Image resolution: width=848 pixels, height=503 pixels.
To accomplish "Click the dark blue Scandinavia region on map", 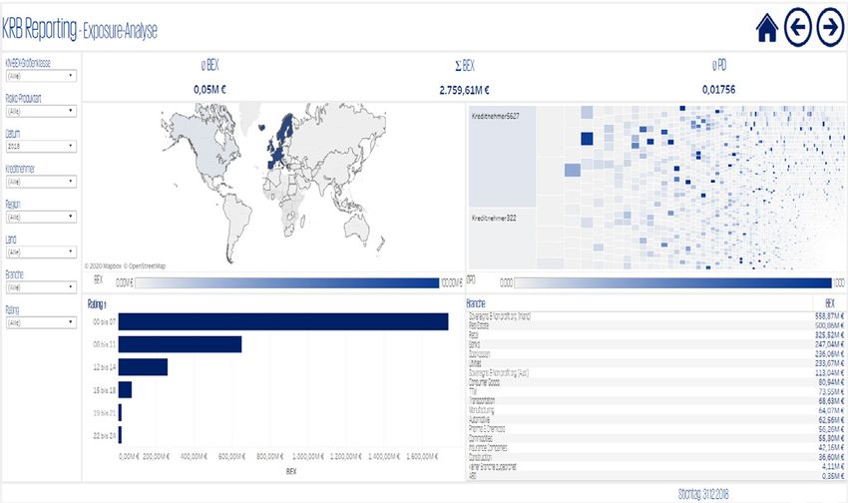I will pyautogui.click(x=287, y=127).
